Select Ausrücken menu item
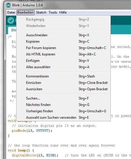 (67, 89)
